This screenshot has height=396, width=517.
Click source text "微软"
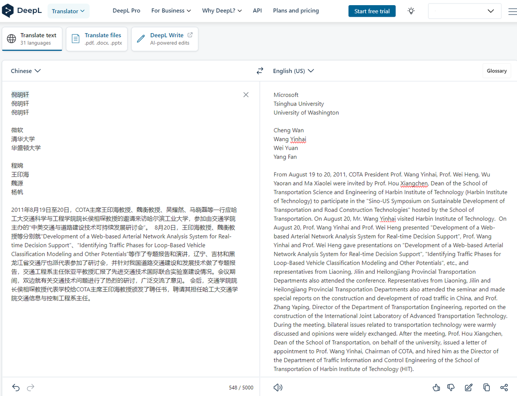click(17, 130)
